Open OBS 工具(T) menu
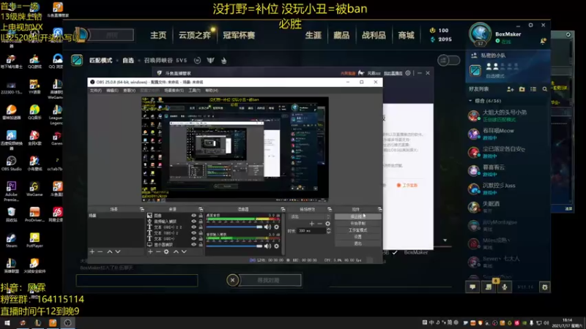Screen dimensions: 586x329 tap(194, 90)
